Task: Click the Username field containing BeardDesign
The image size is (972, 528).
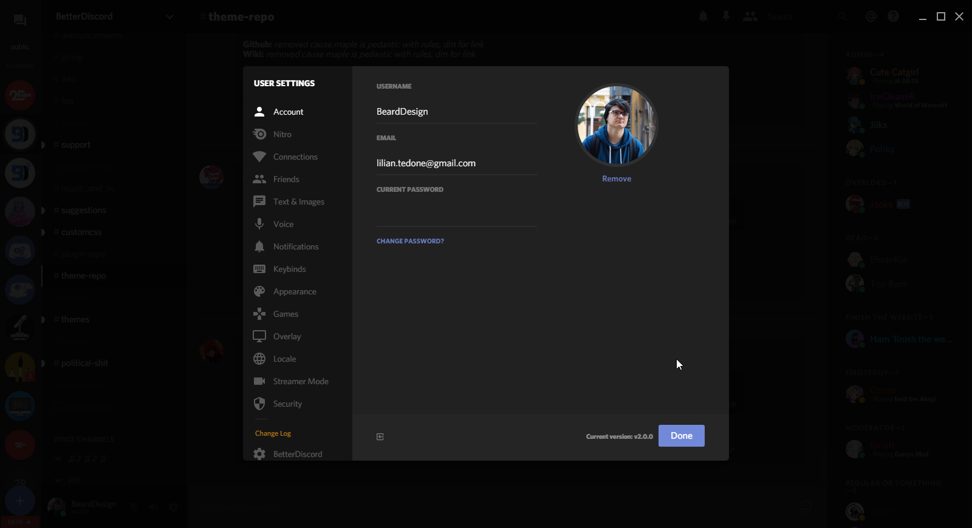Action: (457, 112)
